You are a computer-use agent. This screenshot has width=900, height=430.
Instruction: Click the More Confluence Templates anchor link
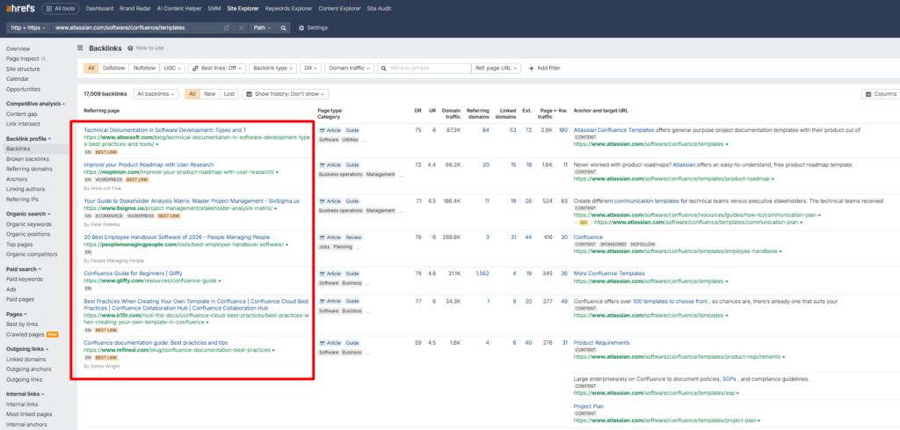coord(609,273)
